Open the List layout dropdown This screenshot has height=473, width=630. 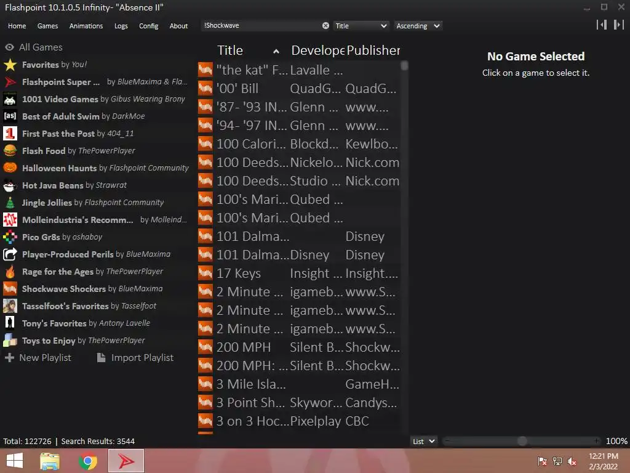tap(423, 441)
